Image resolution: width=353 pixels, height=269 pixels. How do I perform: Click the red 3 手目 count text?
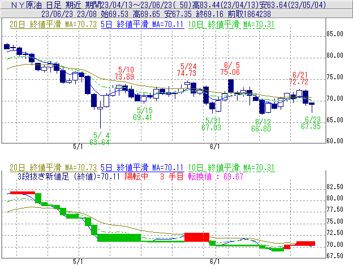[172, 176]
